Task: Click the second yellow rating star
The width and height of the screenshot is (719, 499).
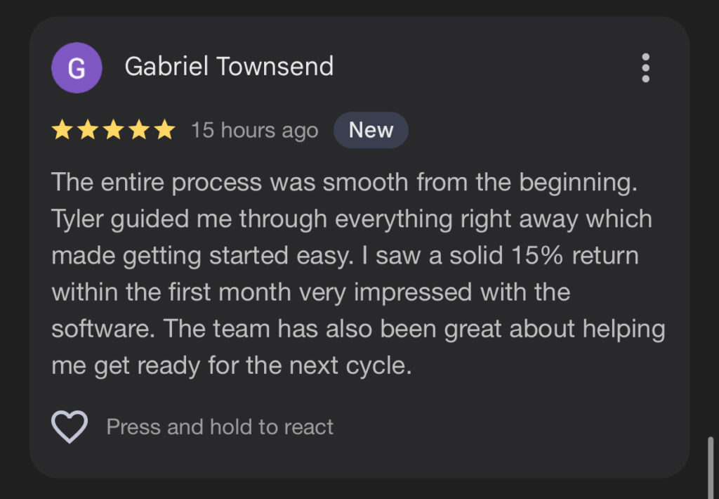Action: pos(88,130)
